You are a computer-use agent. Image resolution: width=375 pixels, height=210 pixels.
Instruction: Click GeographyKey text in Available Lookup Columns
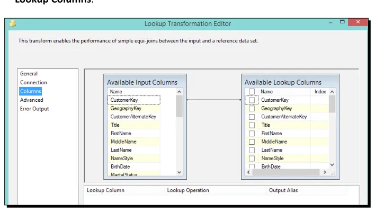[276, 109]
